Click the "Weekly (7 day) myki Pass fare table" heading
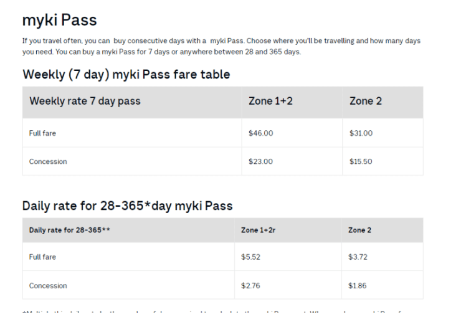466x322 pixels. tap(126, 75)
